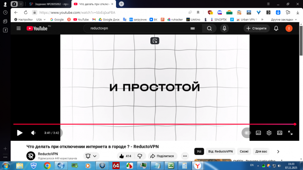The image size is (303, 170).
Task: Select the Схожі chip
Action: pos(244,151)
